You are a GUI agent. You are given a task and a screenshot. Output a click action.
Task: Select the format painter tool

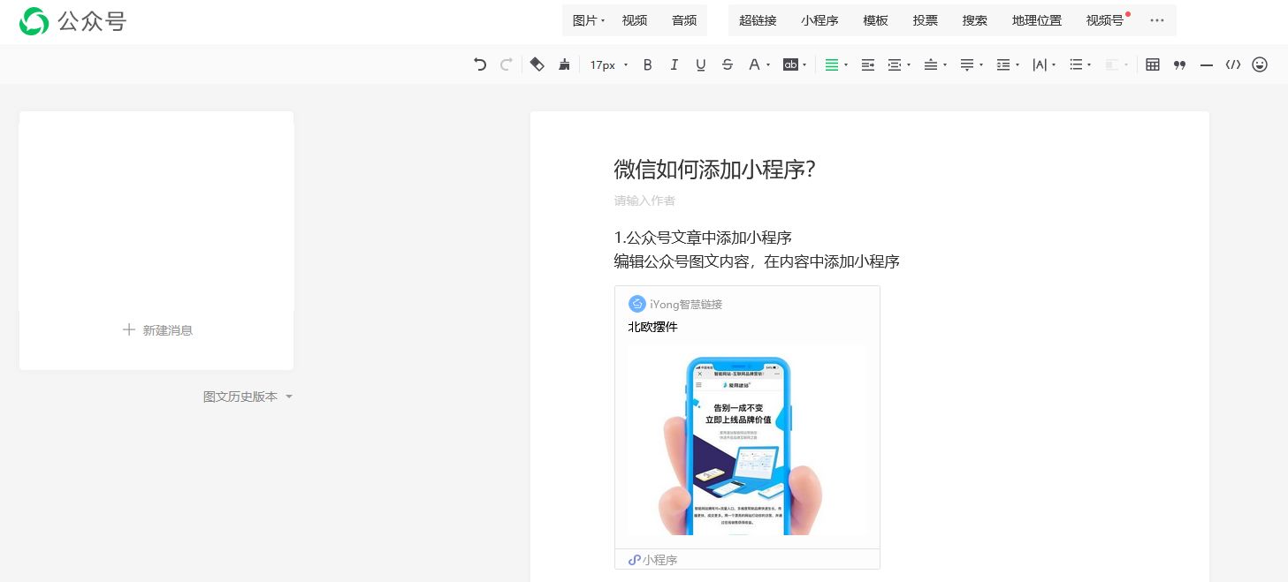coord(564,64)
